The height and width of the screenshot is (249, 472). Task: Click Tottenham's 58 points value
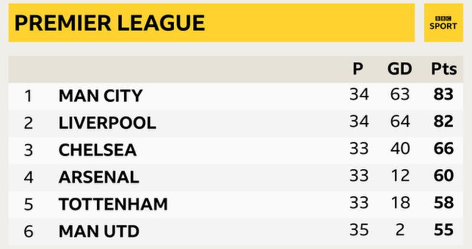[444, 202]
